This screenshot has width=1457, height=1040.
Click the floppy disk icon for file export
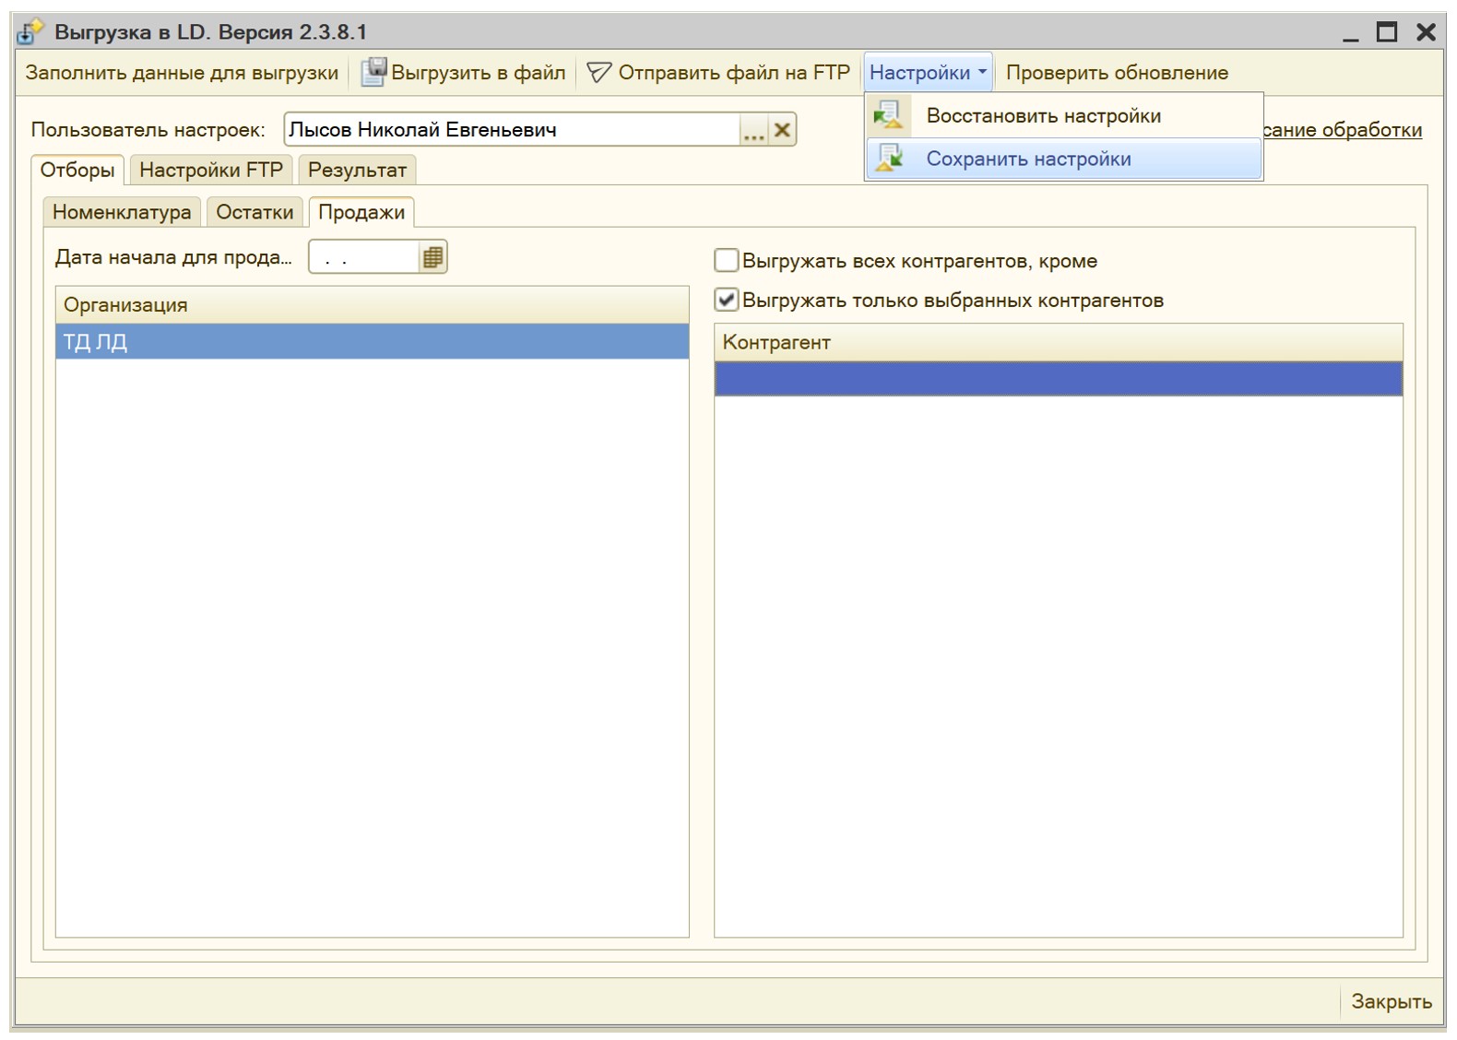pos(373,72)
